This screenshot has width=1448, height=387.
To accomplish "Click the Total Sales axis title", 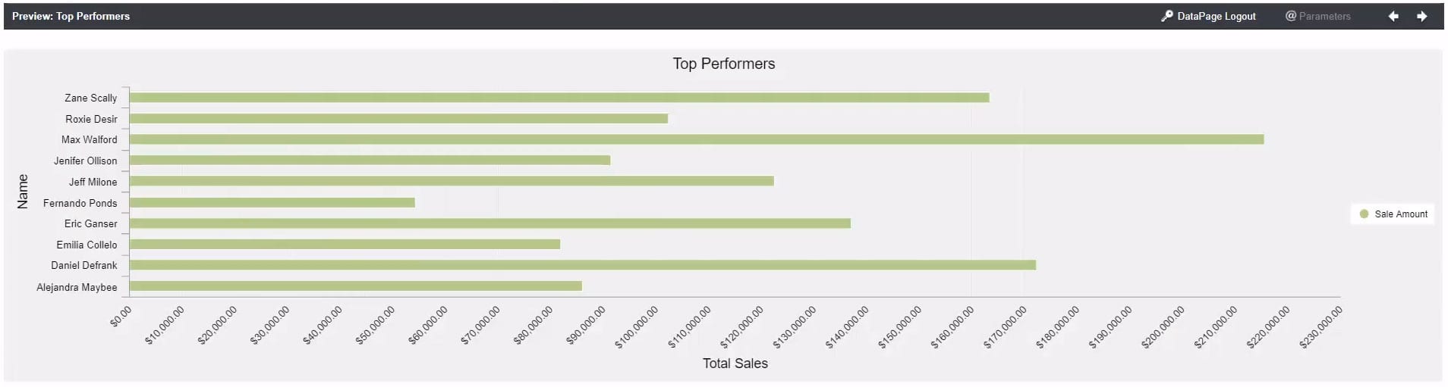I will tap(735, 364).
